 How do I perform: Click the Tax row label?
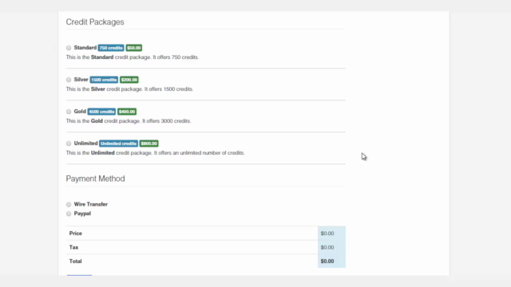[73, 247]
